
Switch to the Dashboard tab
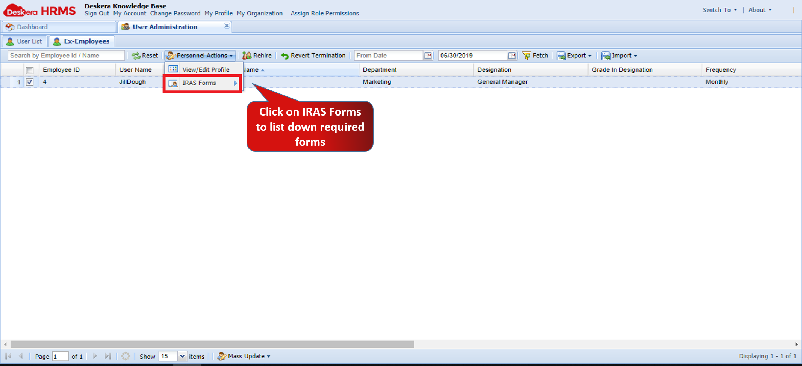(59, 27)
